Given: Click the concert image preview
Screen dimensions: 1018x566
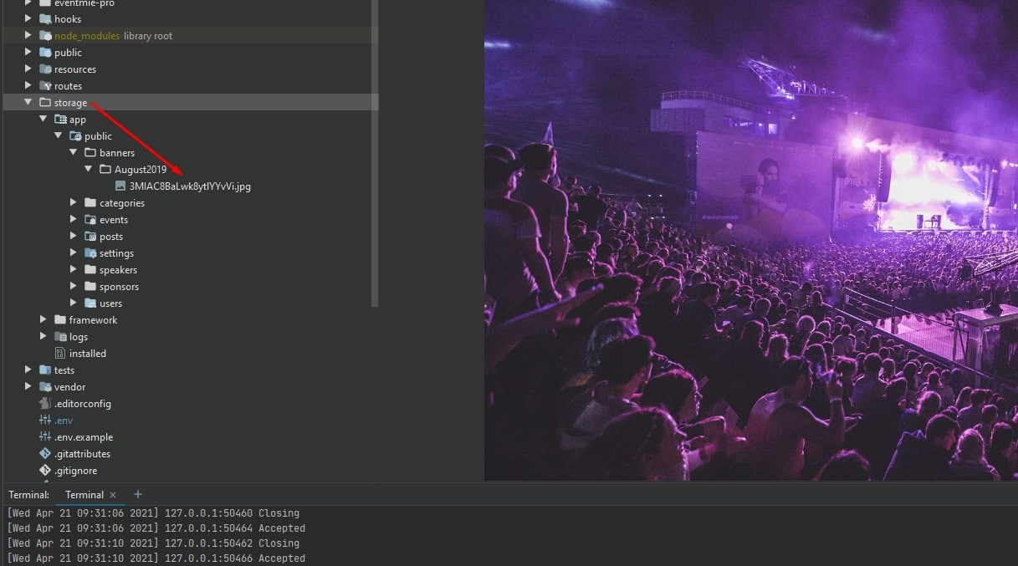Looking at the screenshot, I should click(x=751, y=240).
